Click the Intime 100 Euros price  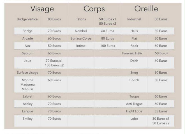point(107,45)
